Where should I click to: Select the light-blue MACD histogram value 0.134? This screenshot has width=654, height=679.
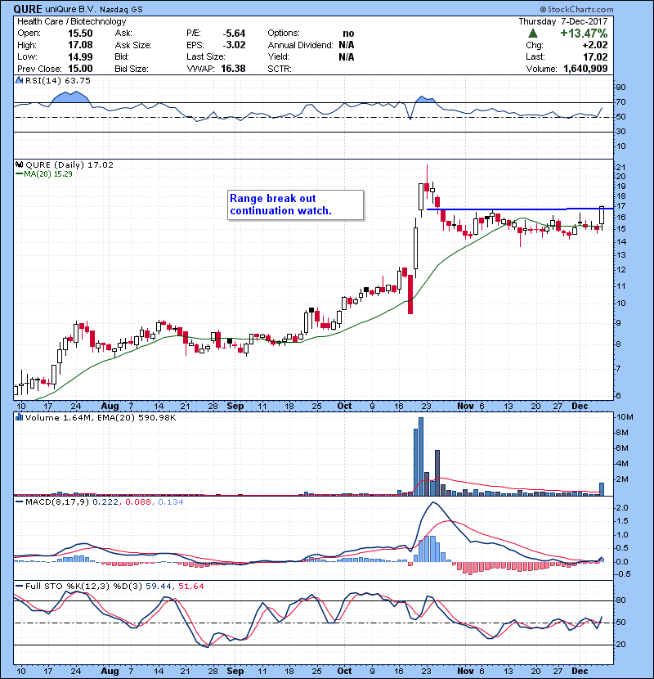click(x=171, y=502)
